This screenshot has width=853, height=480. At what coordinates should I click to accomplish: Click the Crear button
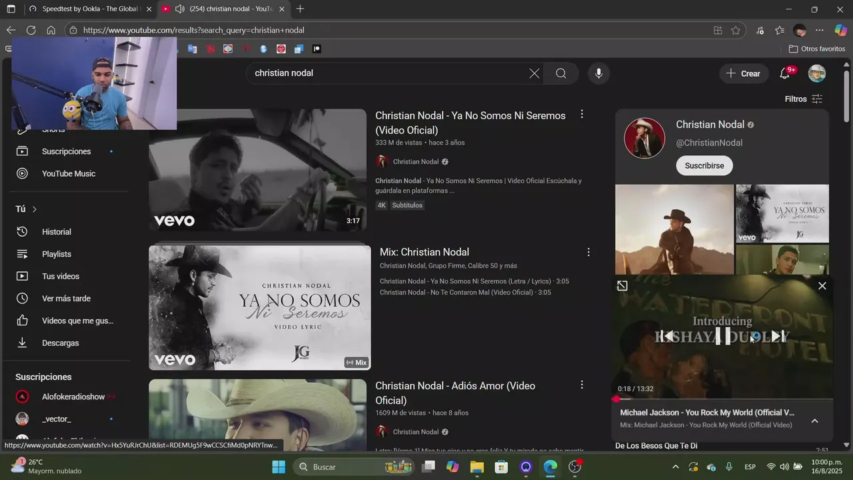[744, 73]
